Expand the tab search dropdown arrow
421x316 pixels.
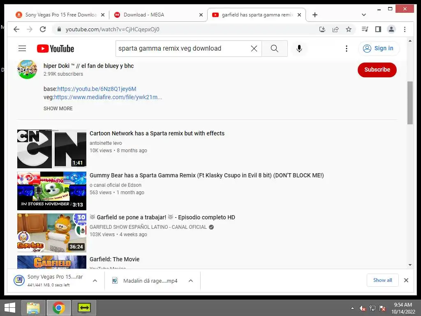coord(364,15)
